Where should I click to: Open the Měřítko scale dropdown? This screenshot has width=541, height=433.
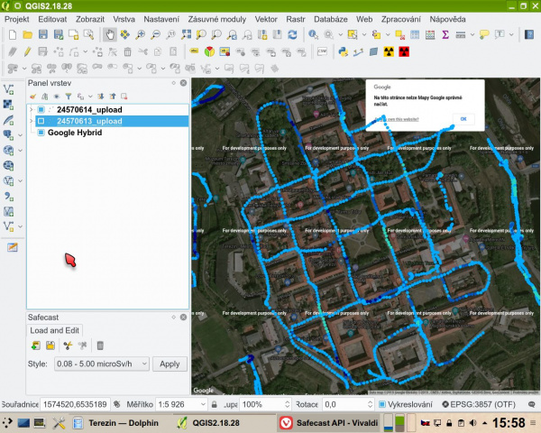pyautogui.click(x=203, y=404)
